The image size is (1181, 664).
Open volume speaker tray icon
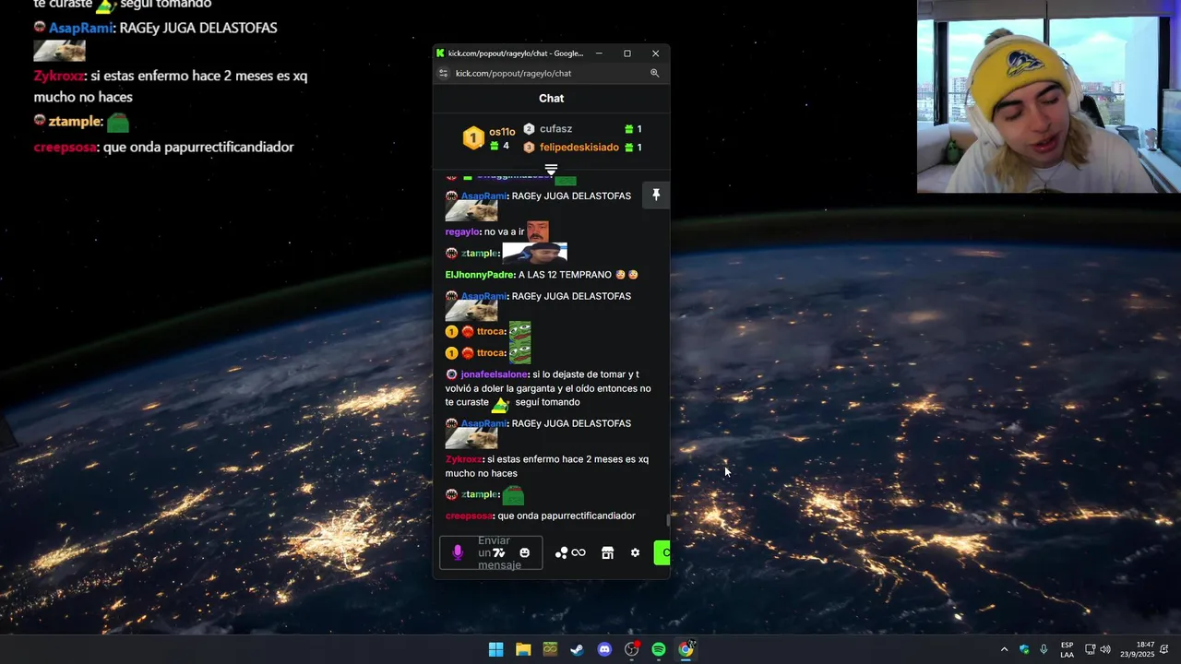[1106, 649]
